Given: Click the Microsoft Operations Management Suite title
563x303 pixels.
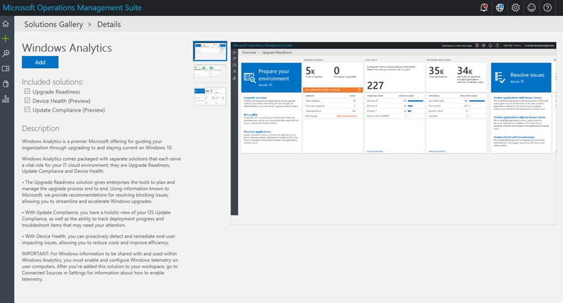Looking at the screenshot, I should pos(71,8).
